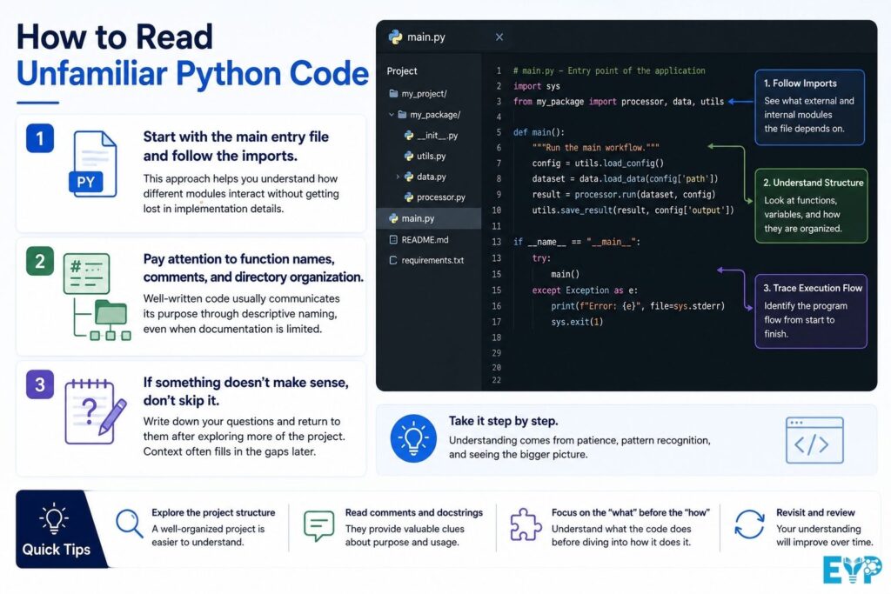The image size is (891, 594).
Task: Click the question-mark notepad icon in tip 3
Action: tap(96, 412)
